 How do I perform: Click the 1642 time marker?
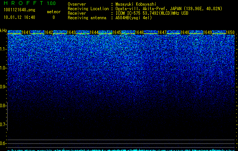[48, 32]
